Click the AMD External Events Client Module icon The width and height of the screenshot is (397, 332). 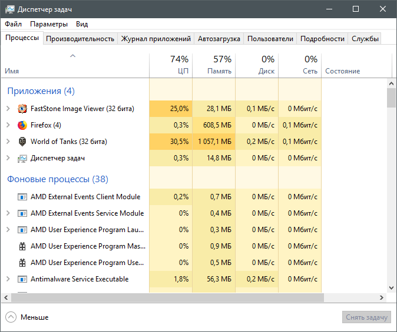tap(22, 197)
